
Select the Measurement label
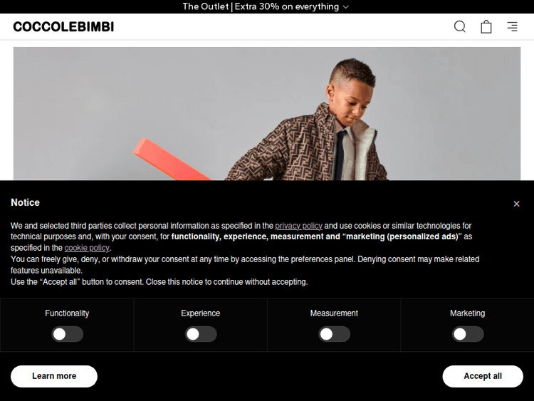pos(334,313)
